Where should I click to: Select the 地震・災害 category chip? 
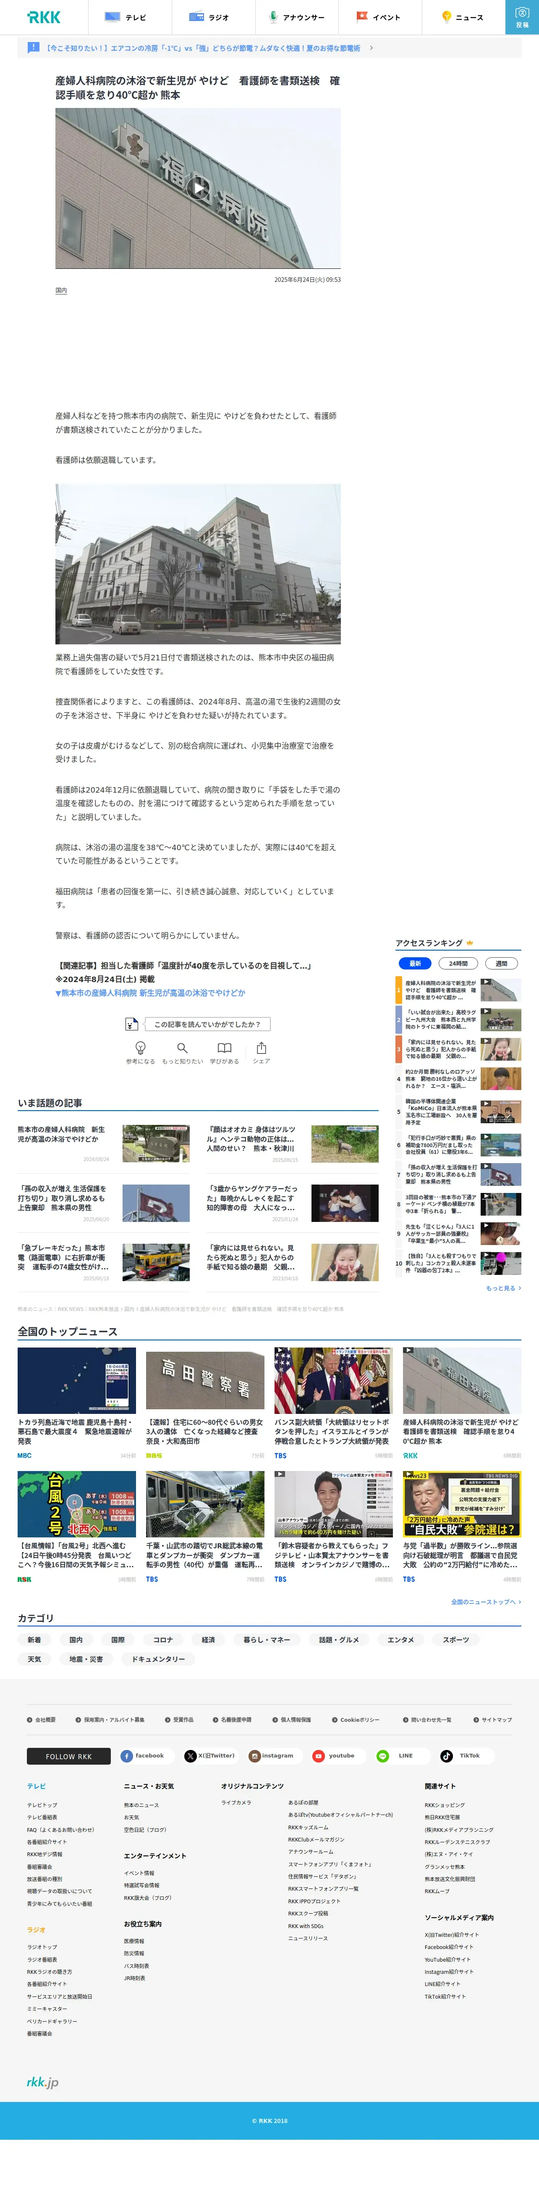(x=86, y=1658)
